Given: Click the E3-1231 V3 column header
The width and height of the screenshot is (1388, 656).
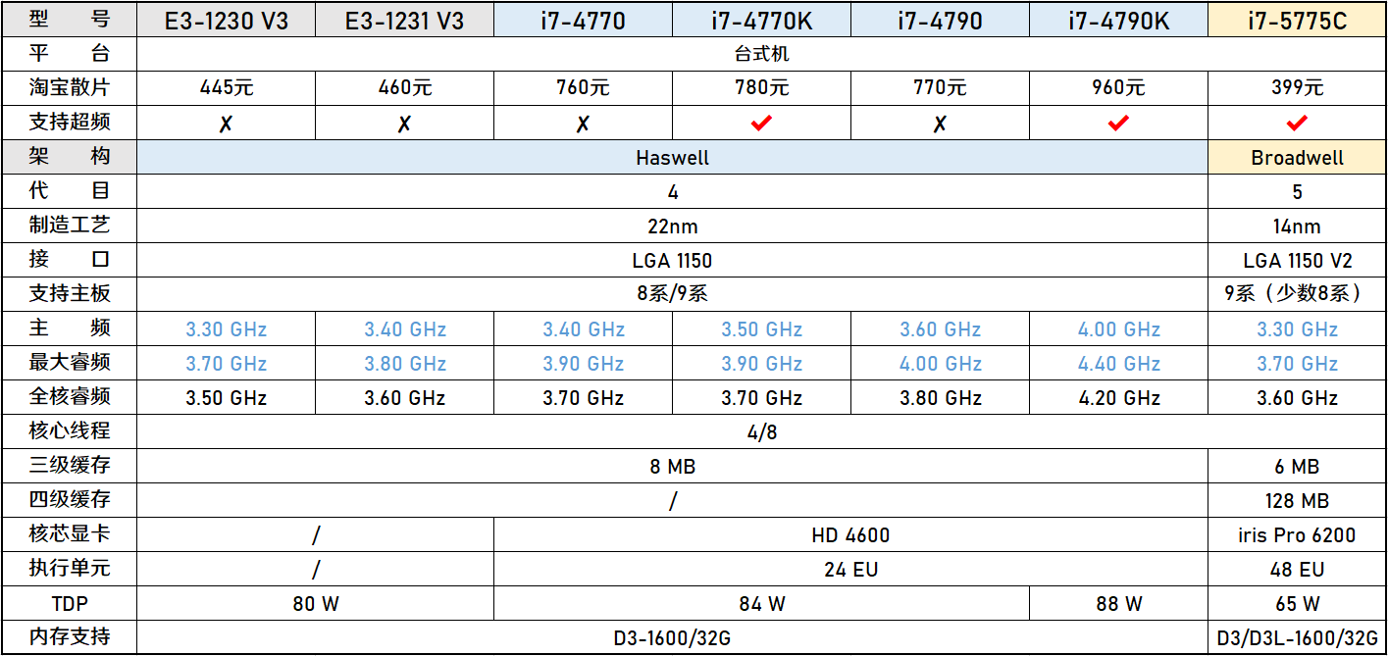Looking at the screenshot, I should pyautogui.click(x=405, y=21).
